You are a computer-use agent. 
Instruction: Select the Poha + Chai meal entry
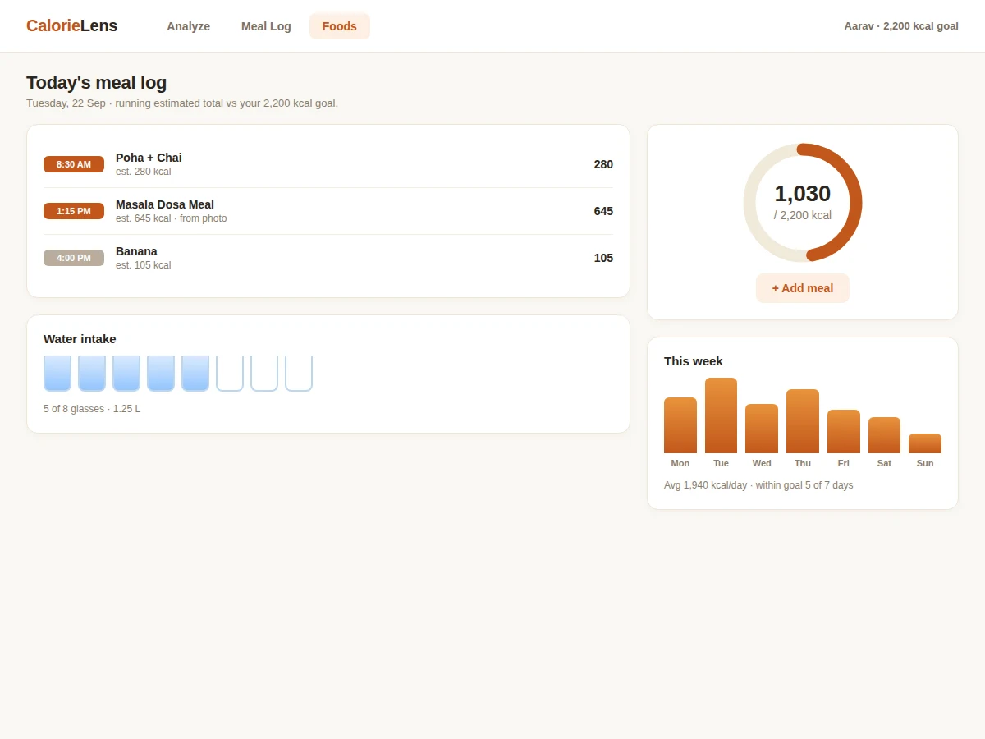[x=328, y=164]
